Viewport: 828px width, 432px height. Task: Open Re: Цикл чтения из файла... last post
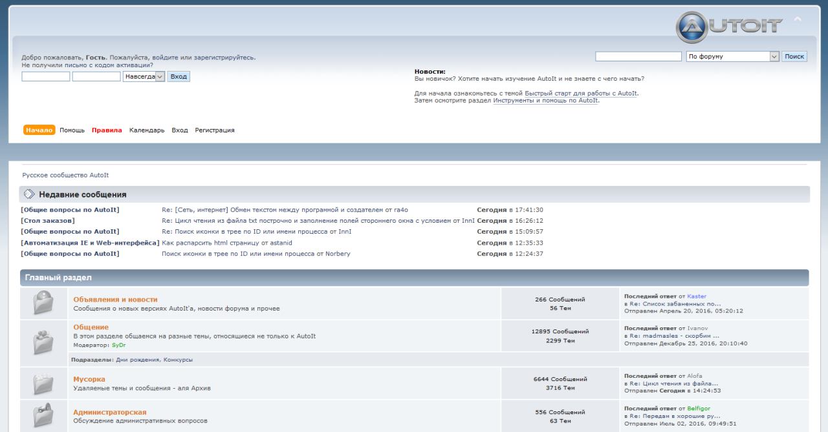click(674, 383)
